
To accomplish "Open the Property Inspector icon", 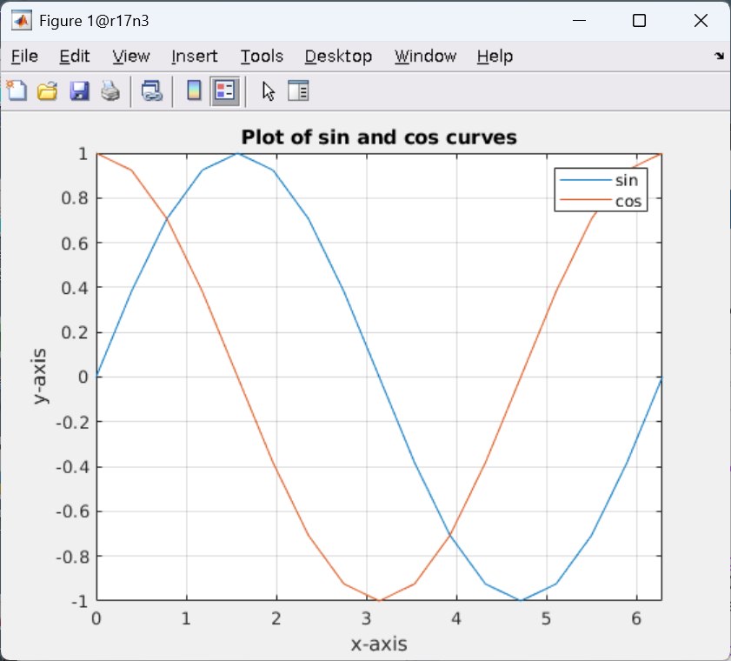I will click(x=298, y=90).
